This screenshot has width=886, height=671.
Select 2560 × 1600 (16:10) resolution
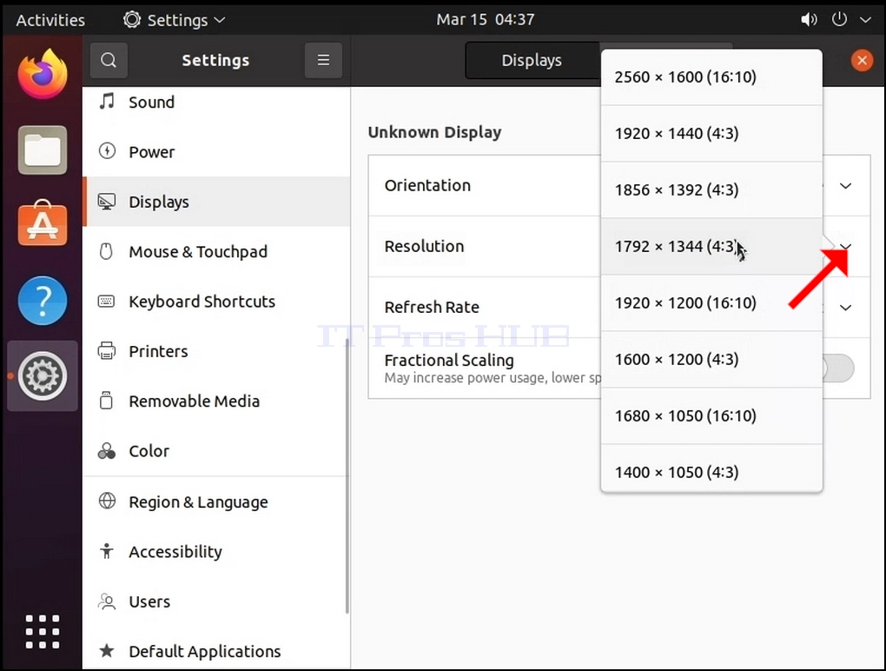click(x=711, y=76)
